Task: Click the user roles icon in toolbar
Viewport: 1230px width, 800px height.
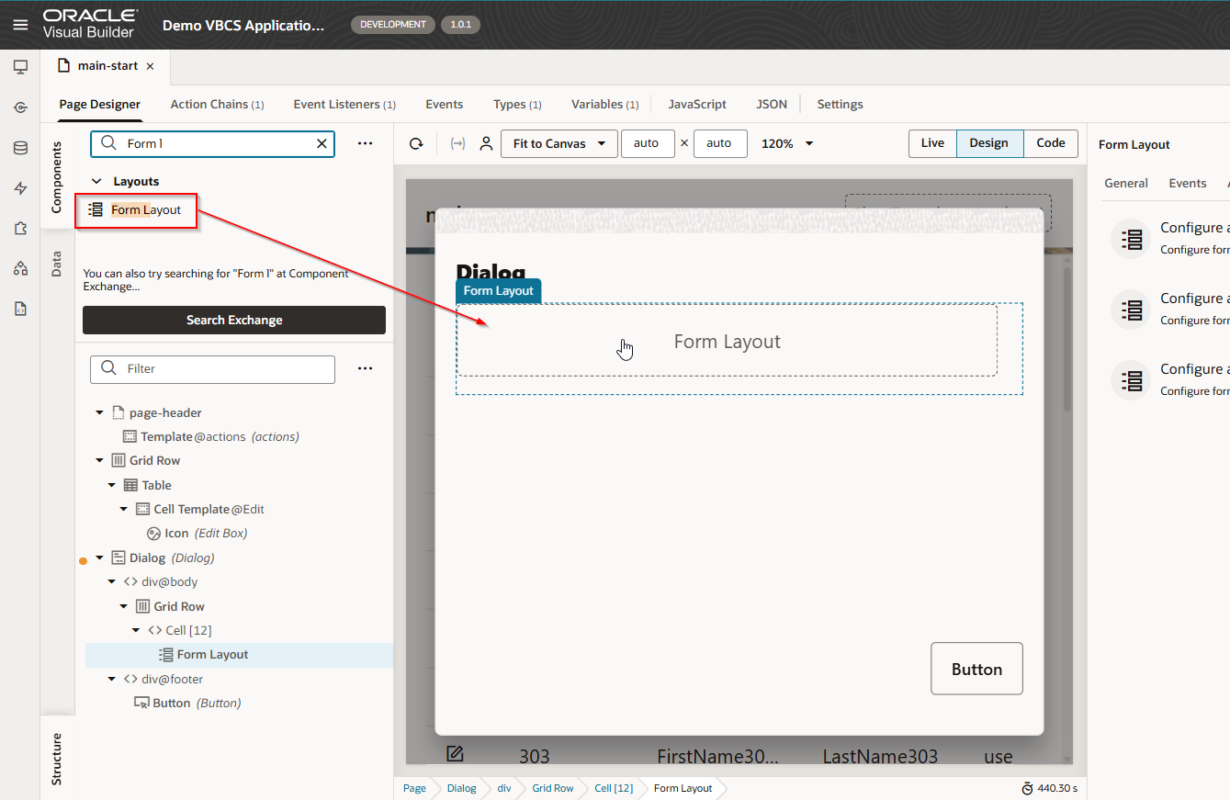Action: [486, 143]
